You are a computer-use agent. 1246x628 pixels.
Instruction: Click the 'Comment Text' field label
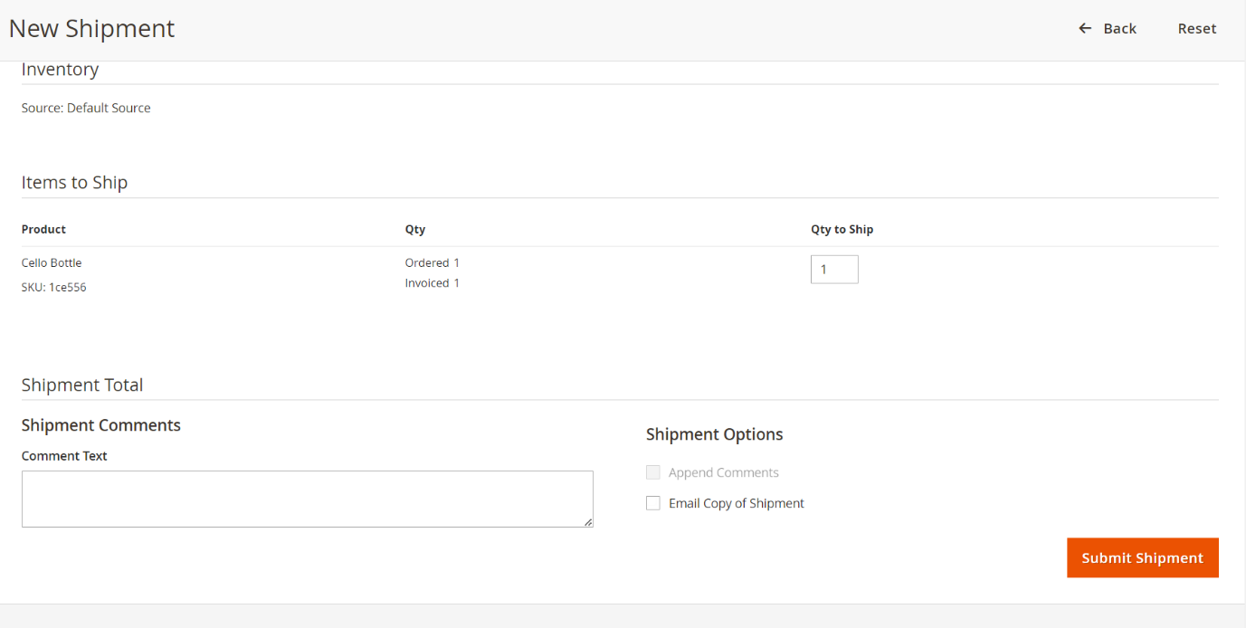[64, 456]
